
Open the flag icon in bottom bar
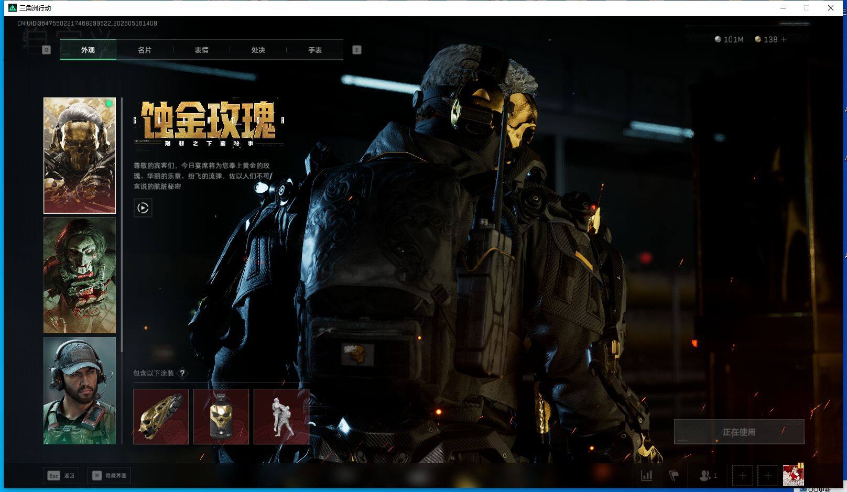[674, 476]
